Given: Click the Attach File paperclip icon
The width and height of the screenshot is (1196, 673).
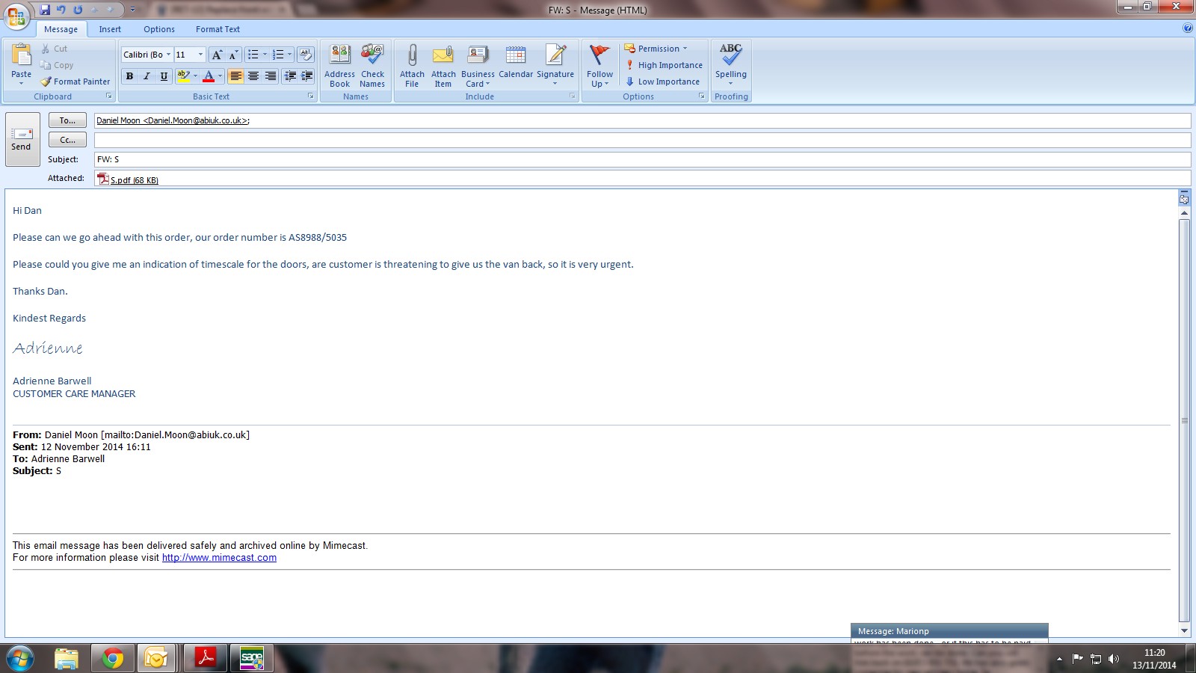Looking at the screenshot, I should pyautogui.click(x=412, y=56).
